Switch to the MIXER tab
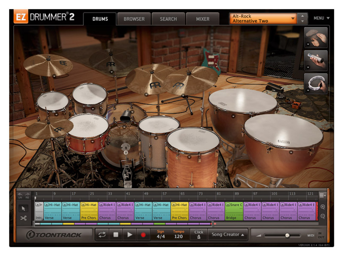Viewport: 343px width, 256px height. [x=203, y=19]
